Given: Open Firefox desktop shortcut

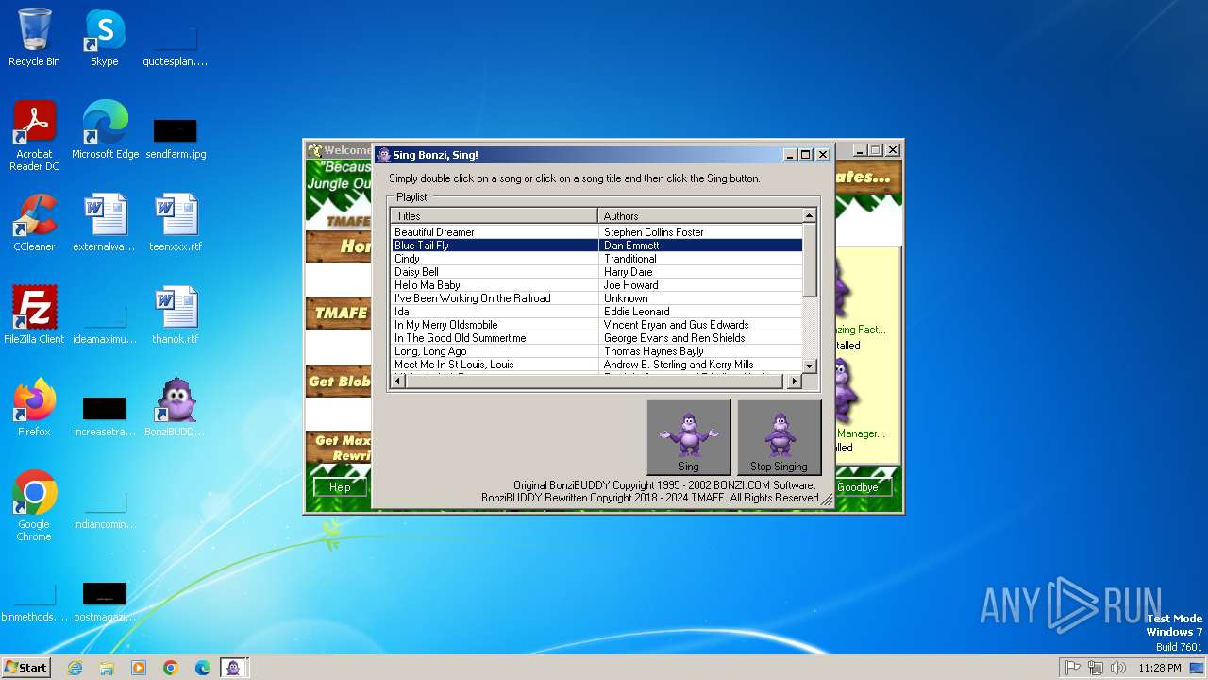Looking at the screenshot, I should click(x=34, y=407).
